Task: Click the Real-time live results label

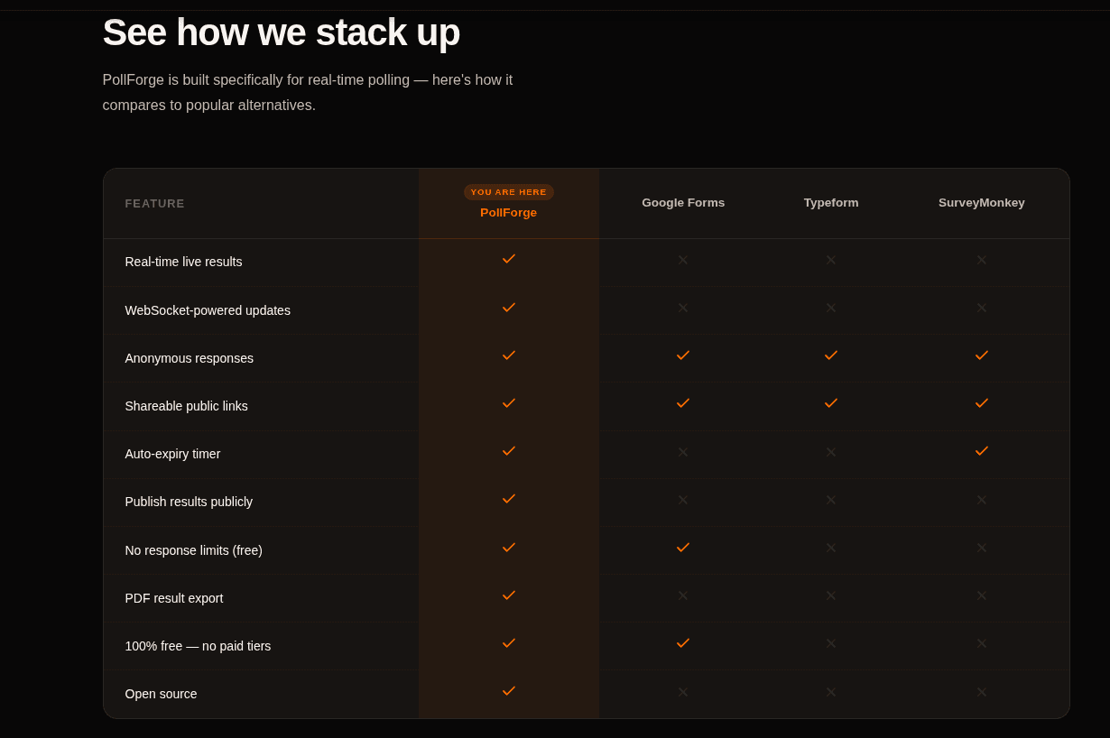Action: pos(183,262)
